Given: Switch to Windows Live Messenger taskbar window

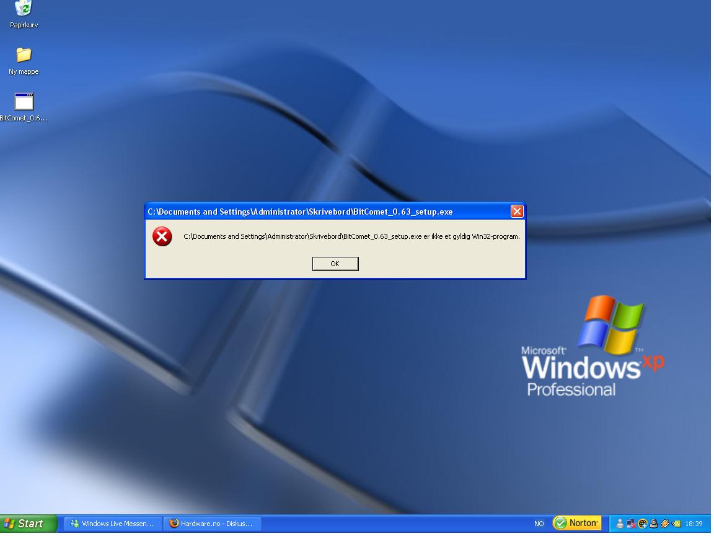Looking at the screenshot, I should click(113, 525).
